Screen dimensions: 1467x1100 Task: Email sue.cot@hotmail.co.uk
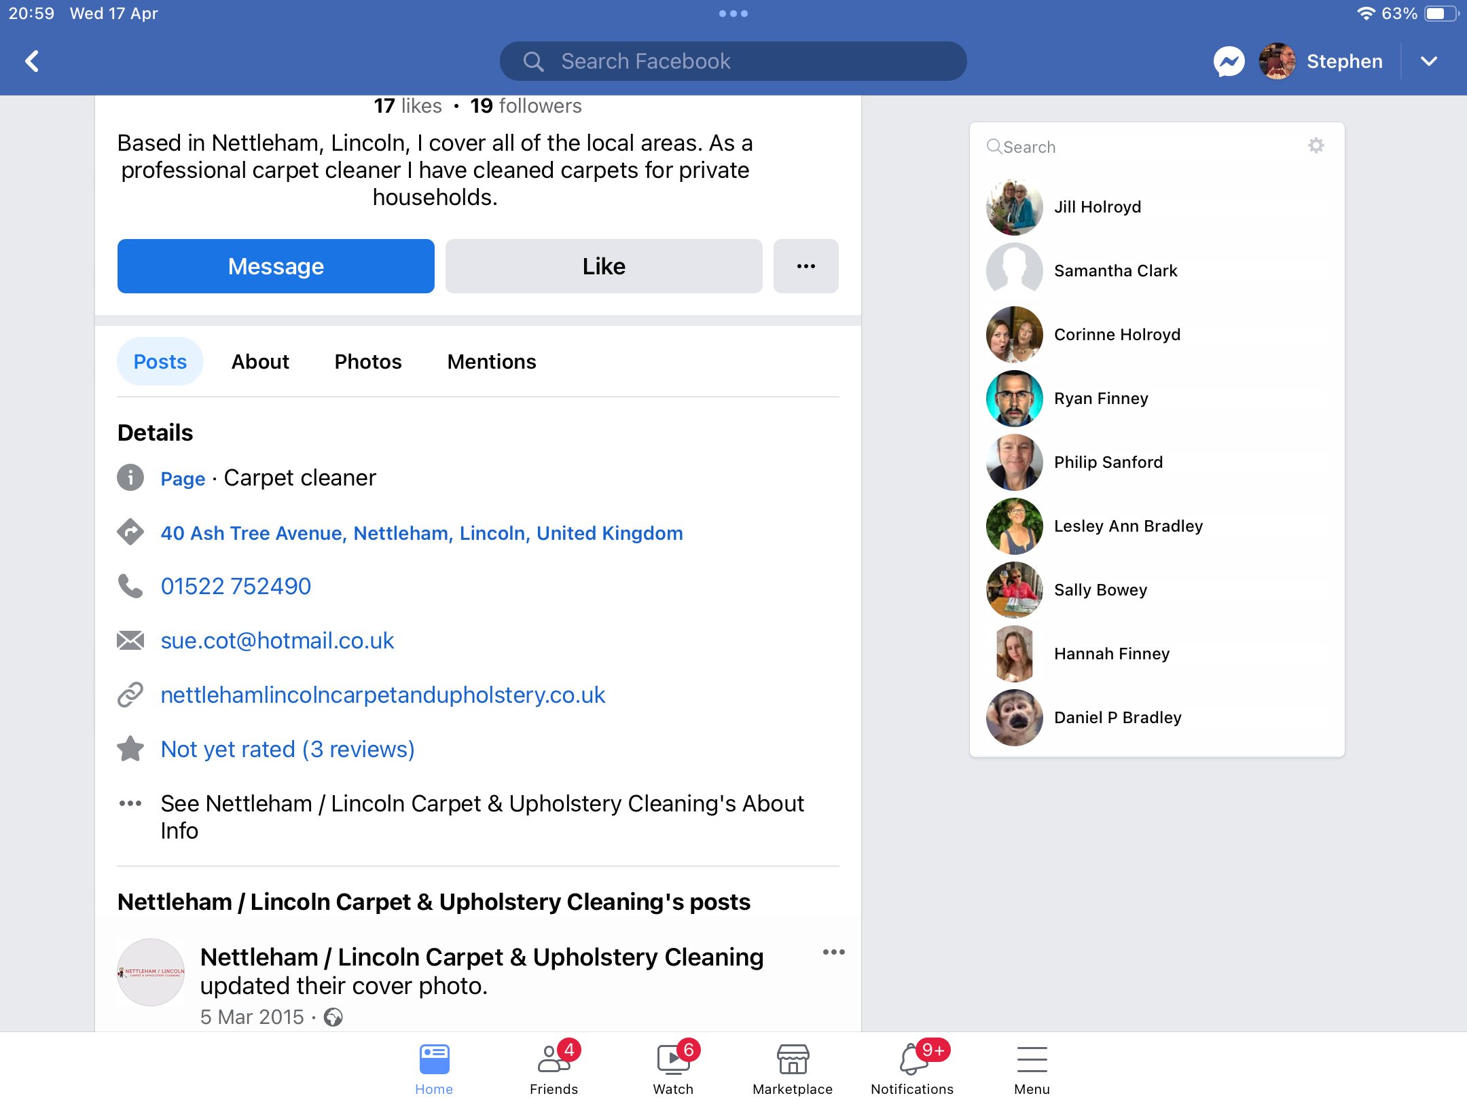(277, 640)
